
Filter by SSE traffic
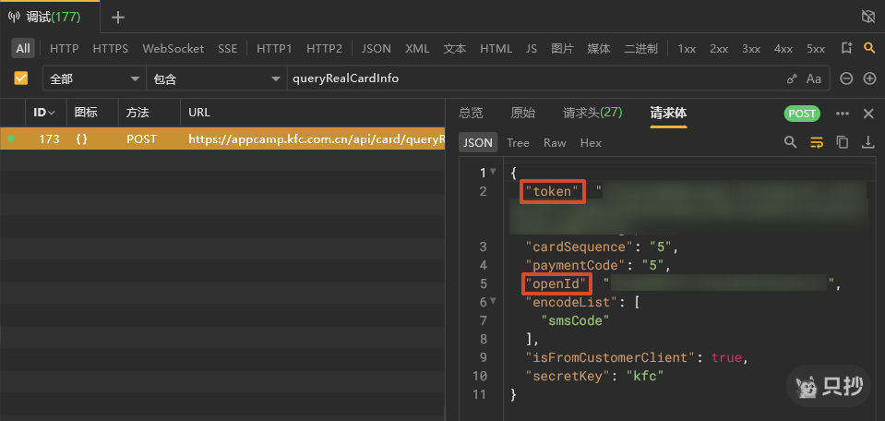[x=227, y=49]
